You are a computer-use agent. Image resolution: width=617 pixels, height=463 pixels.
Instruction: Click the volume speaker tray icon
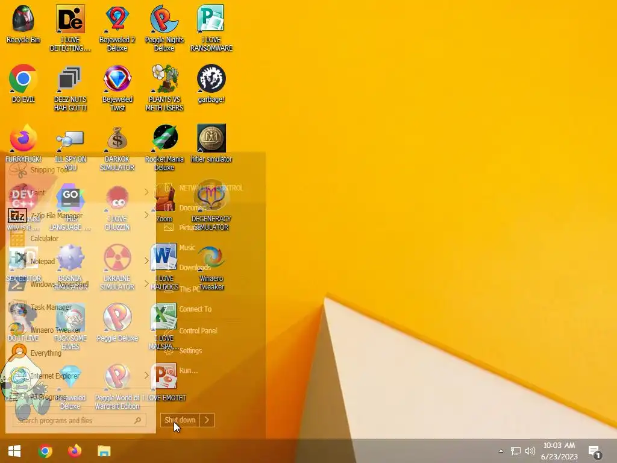530,451
